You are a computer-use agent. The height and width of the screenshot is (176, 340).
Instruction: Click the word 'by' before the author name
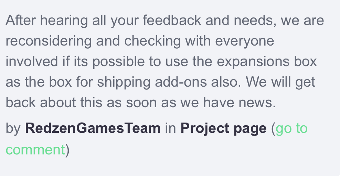click(13, 128)
